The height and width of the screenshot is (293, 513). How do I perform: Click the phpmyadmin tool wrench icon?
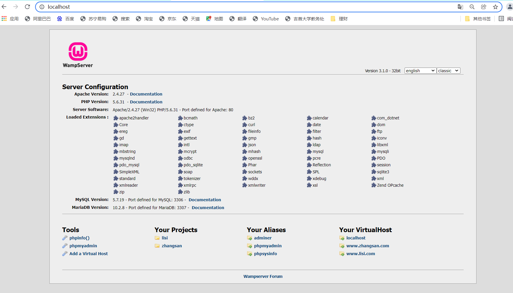pyautogui.click(x=65, y=246)
